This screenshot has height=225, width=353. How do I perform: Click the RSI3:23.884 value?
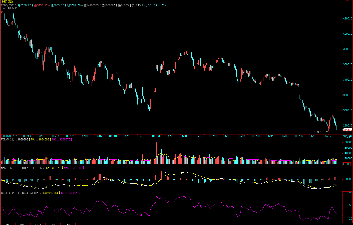pyautogui.click(x=69, y=193)
